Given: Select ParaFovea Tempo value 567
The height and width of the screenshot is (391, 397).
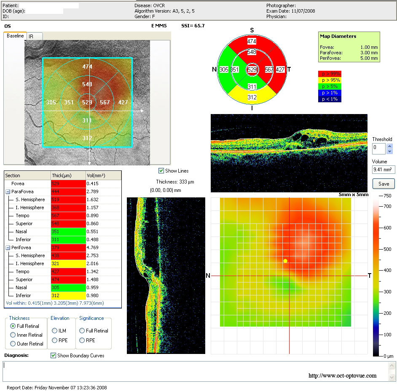Looking at the screenshot, I should pyautogui.click(x=68, y=216).
